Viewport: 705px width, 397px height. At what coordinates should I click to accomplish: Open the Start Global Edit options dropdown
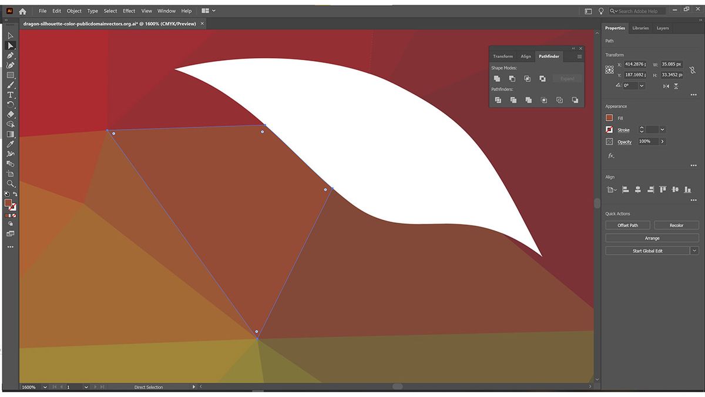click(x=696, y=250)
